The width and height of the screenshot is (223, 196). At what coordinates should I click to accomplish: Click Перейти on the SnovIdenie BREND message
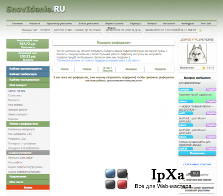point(211,90)
